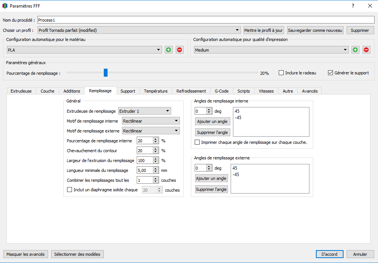Click the help question mark in title bar
Viewport: 378px width, 263px height.
pos(353,6)
